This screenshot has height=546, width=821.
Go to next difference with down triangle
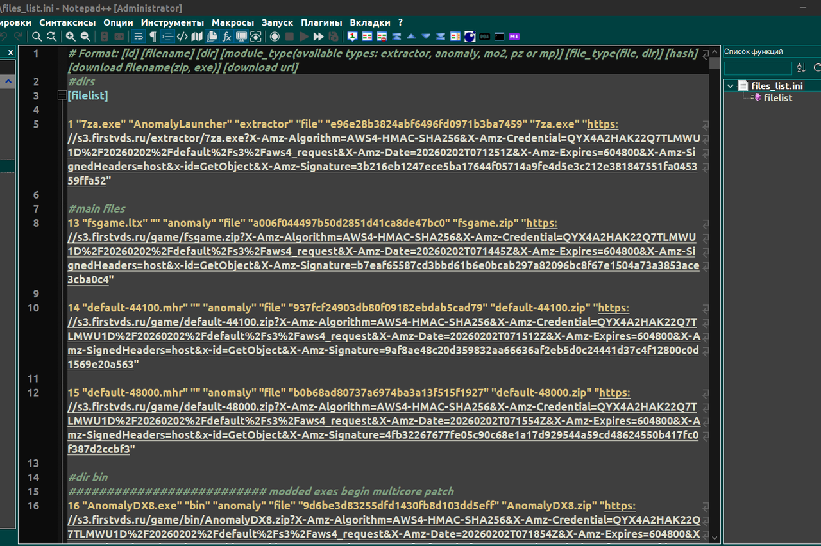(x=426, y=37)
